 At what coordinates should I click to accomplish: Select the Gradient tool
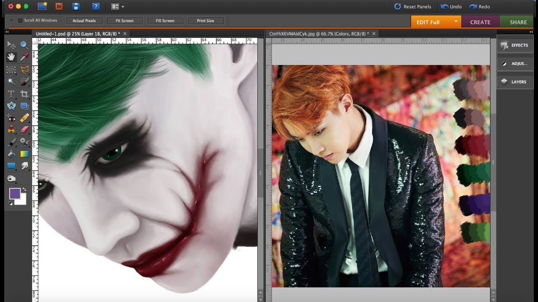click(24, 154)
